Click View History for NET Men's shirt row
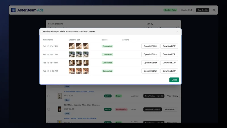The width and height of the screenshot is (227, 128). (x=170, y=109)
